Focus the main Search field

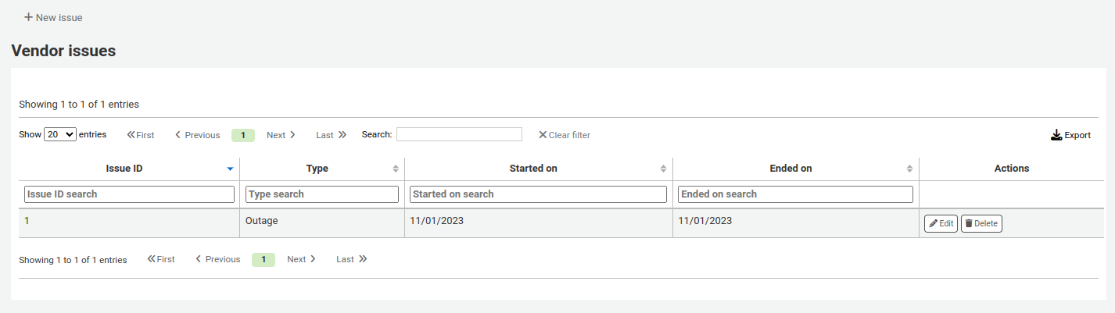(x=459, y=134)
